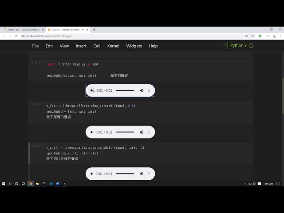The width and height of the screenshot is (284, 213).
Task: Seek on the original signal audio progress bar
Action: 125,91
